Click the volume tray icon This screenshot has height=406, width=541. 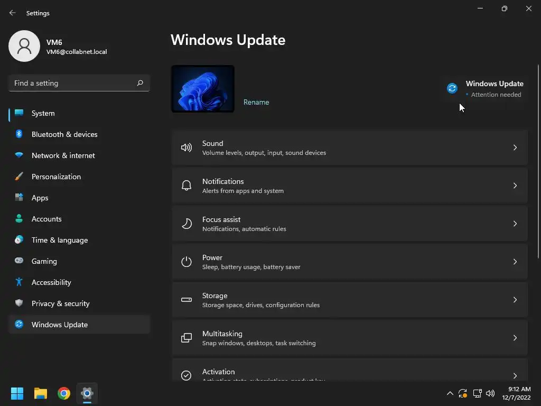[x=490, y=393]
